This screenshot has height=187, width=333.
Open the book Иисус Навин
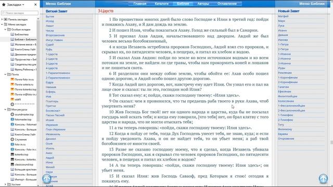[x=54, y=40]
